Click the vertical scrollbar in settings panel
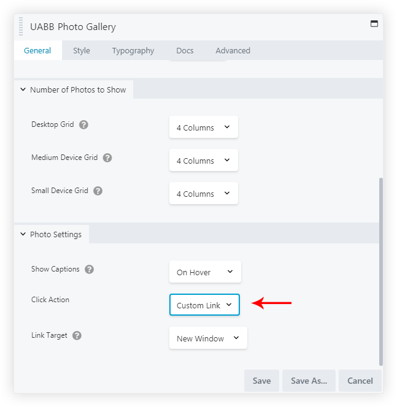397x407 pixels. pos(381,270)
